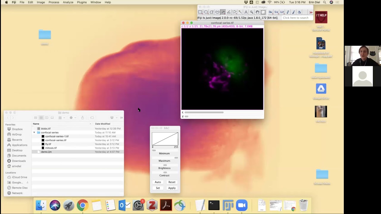Select the Flood fill tool
This screenshot has width=381, height=214.
(299, 12)
